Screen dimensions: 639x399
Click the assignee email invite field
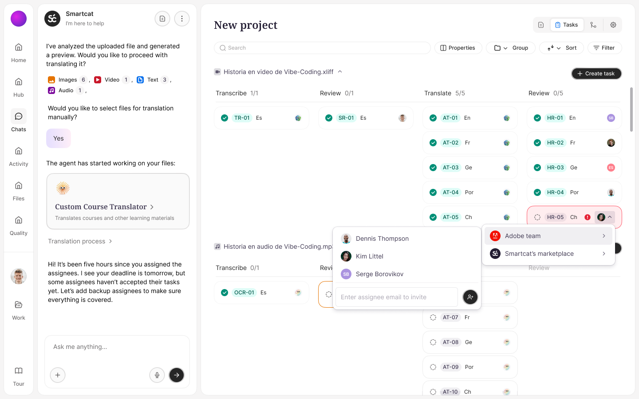396,297
